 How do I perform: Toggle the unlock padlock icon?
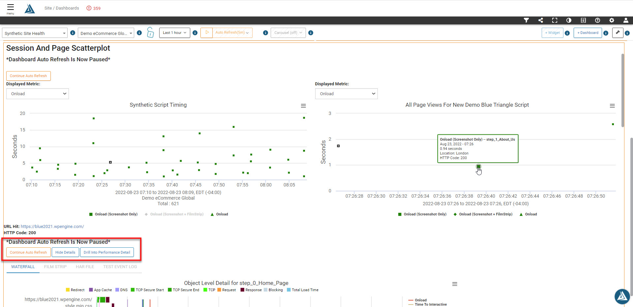(150, 33)
